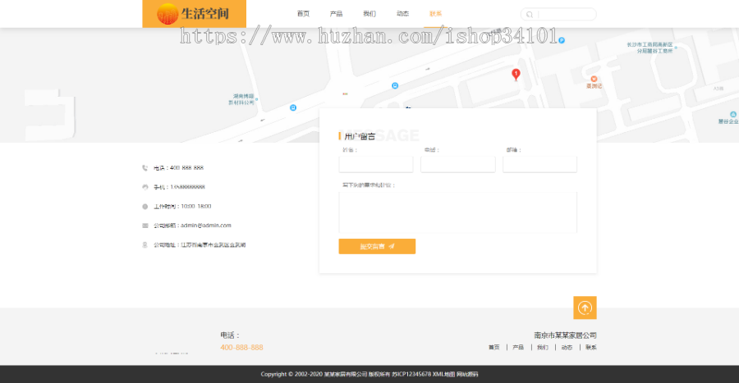Click the 生活空间 site logo

tap(194, 14)
